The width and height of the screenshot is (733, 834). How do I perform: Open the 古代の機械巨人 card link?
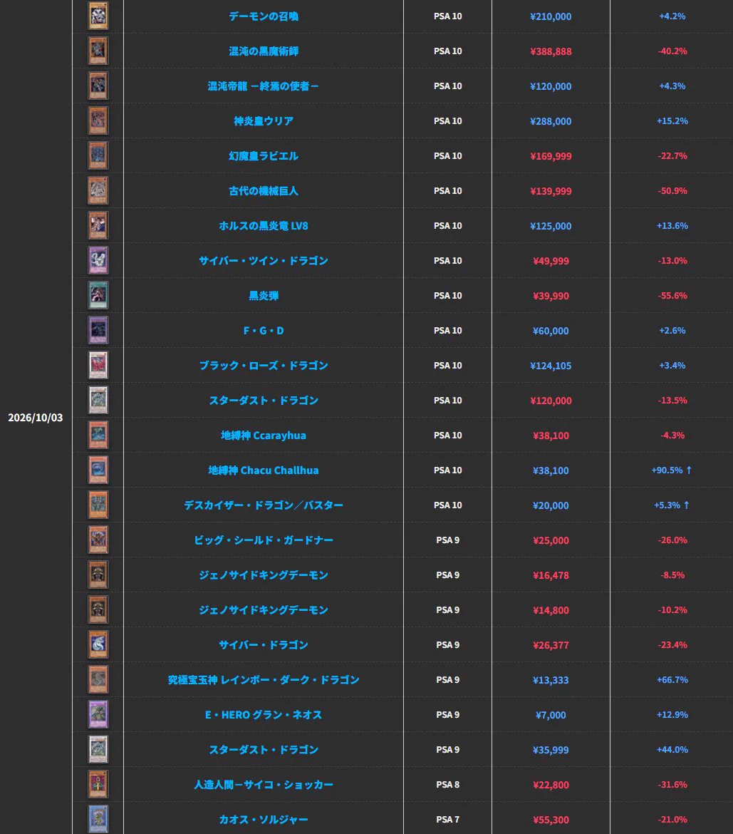(263, 191)
